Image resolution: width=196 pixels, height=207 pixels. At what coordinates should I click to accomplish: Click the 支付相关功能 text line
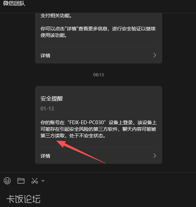click(56, 16)
